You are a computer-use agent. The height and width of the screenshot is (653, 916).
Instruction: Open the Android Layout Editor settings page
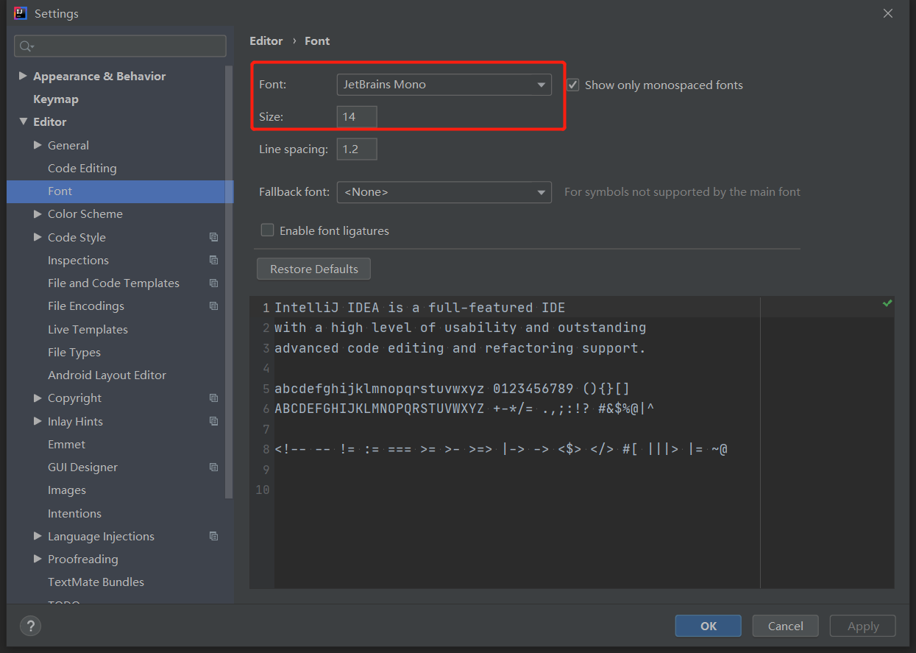click(x=107, y=375)
